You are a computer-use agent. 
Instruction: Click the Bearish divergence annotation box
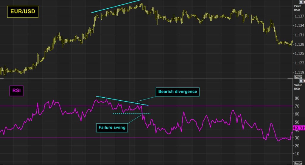click(178, 92)
